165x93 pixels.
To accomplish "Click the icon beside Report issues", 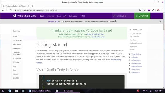I will (x=129, y=69).
